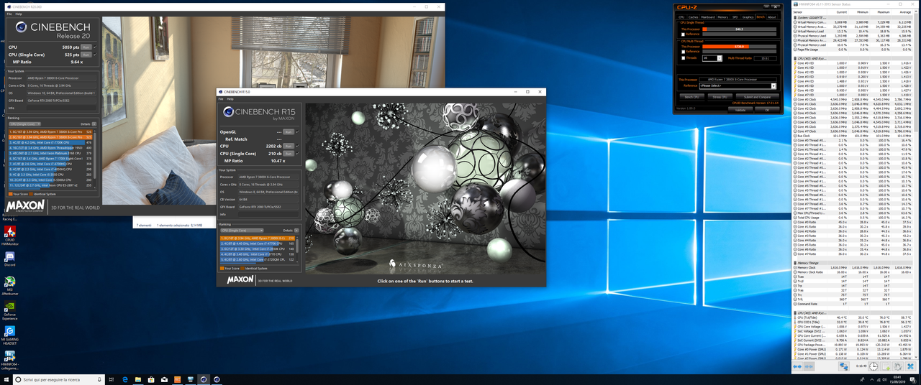Open Cinebench R20 Help menu

coord(19,14)
